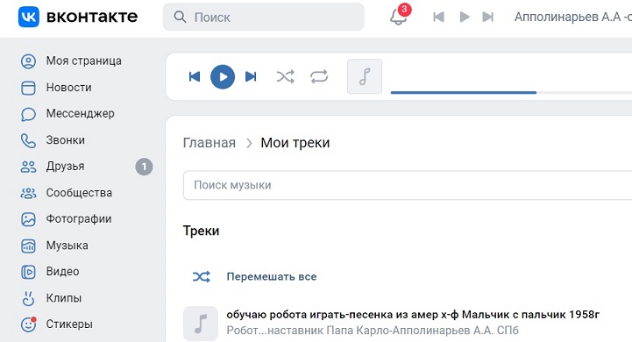Go to Главная breadcrumb
This screenshot has width=632, height=342.
(209, 143)
